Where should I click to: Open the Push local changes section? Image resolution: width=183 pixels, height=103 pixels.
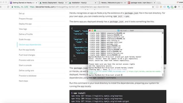coord(27,55)
